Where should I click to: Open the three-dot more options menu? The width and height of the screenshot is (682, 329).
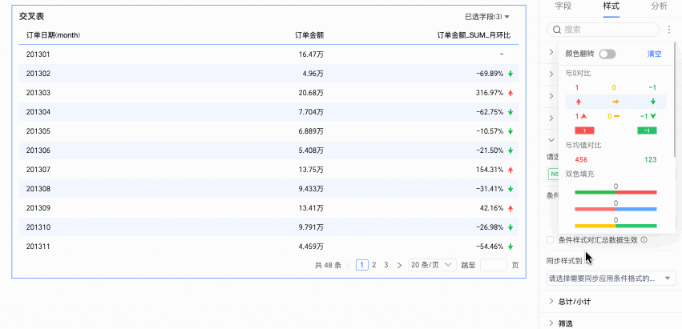(x=669, y=30)
